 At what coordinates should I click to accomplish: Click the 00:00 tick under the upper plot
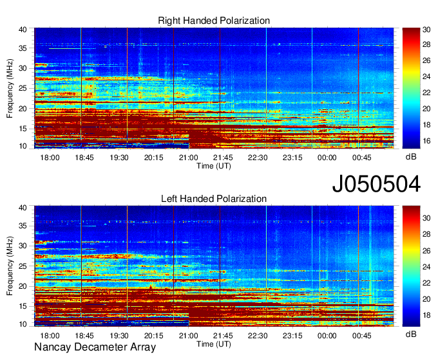327,158
